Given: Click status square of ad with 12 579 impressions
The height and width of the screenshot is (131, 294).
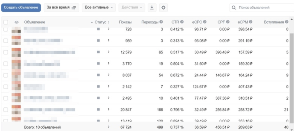Looking at the screenshot, I should click(x=98, y=52).
